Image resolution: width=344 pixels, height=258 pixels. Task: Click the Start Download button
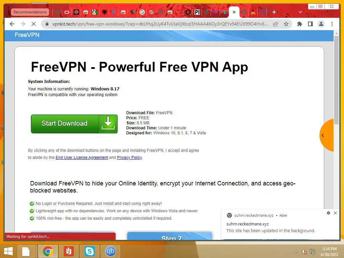click(x=74, y=124)
